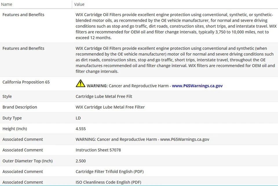Viewport: 278px width, 186px height.
Task: Click paragraph mentioning 'manufactures recommended oil and filter'
Action: click(x=175, y=60)
